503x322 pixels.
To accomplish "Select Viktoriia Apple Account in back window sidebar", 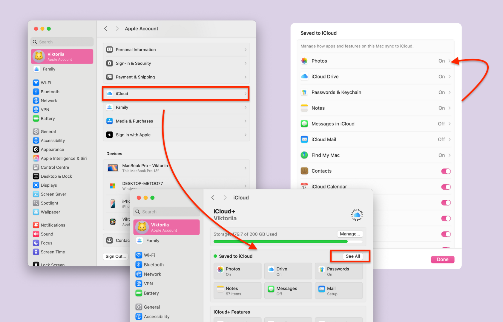I will 62,56.
